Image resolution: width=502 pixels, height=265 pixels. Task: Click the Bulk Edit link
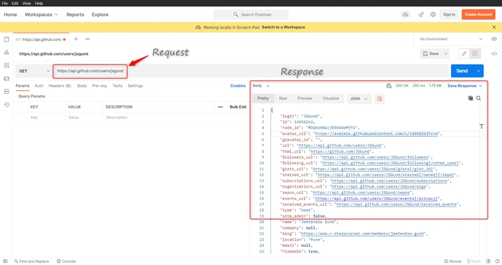238,107
